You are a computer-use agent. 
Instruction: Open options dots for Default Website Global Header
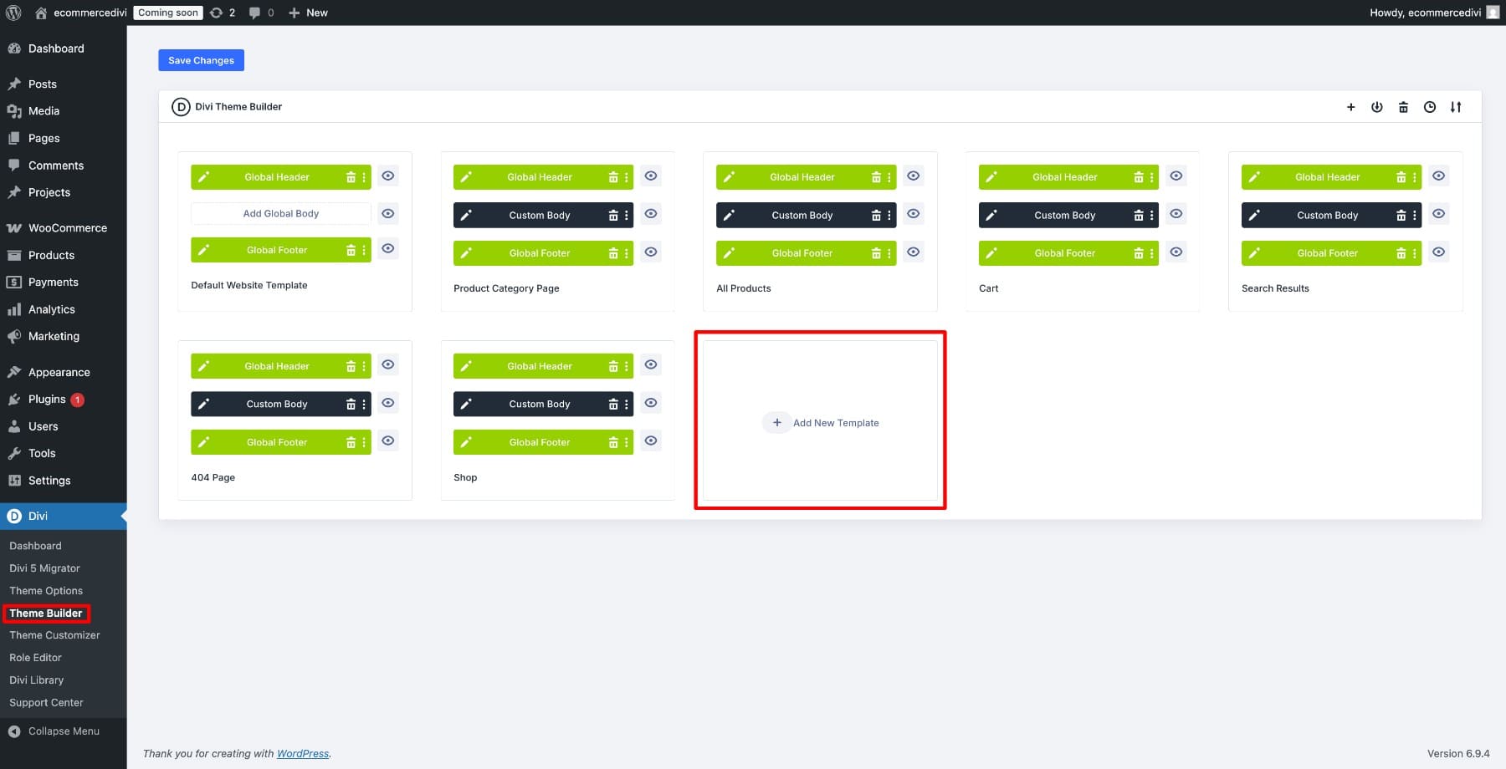(x=364, y=177)
